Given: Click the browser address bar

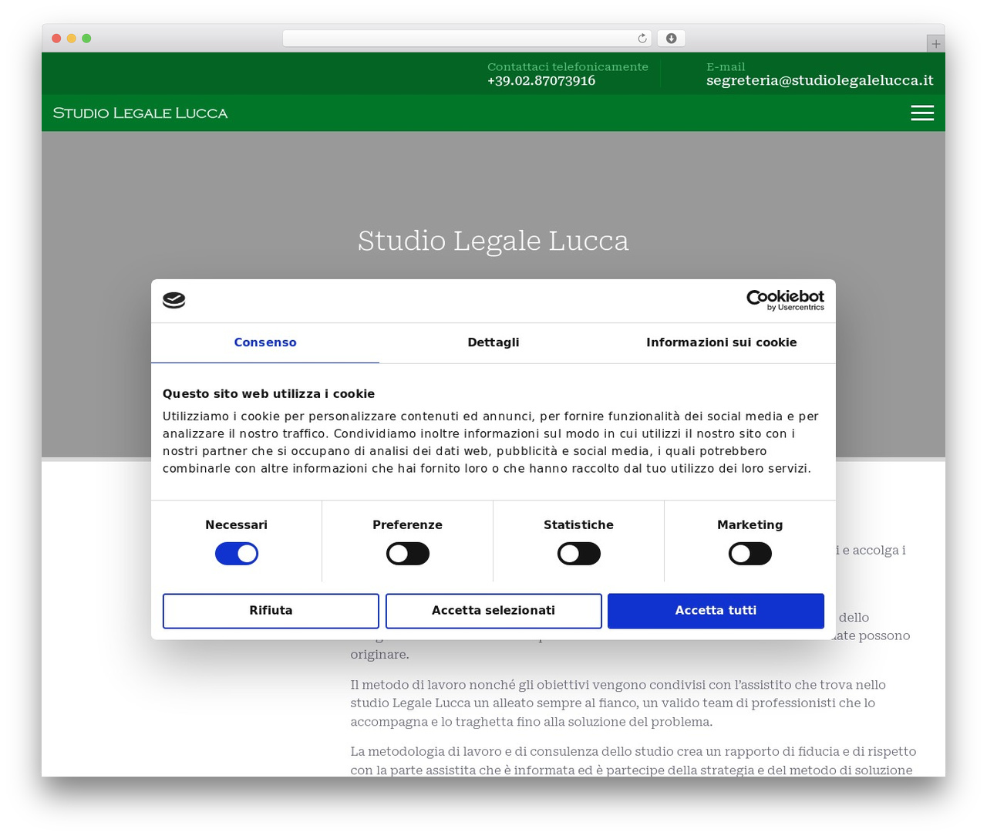Looking at the screenshot, I should [x=467, y=39].
